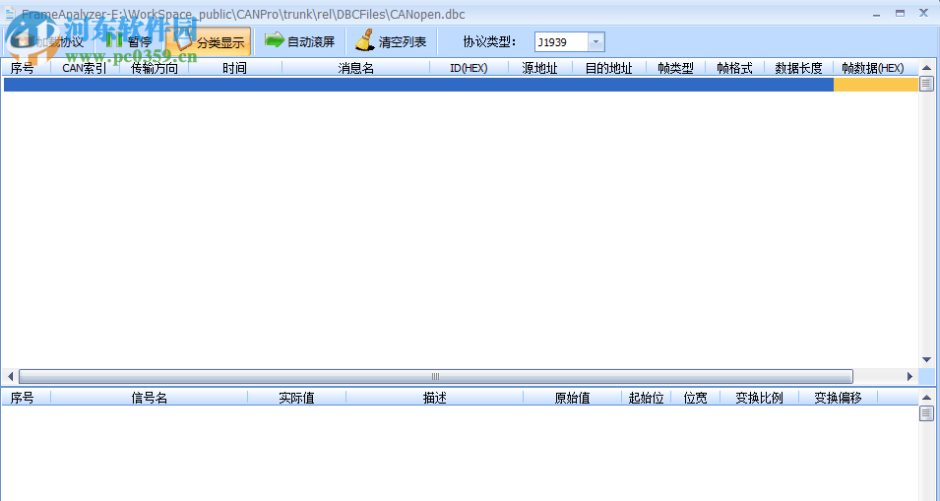This screenshot has width=940, height=501.
Task: Enable 自动滚屏 auto scroll
Action: pyautogui.click(x=299, y=42)
